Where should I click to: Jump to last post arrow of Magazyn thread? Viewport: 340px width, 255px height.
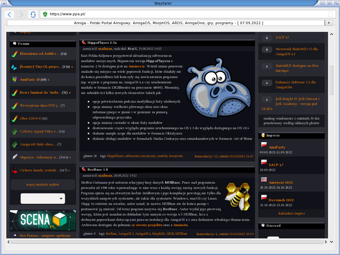click(x=70, y=157)
